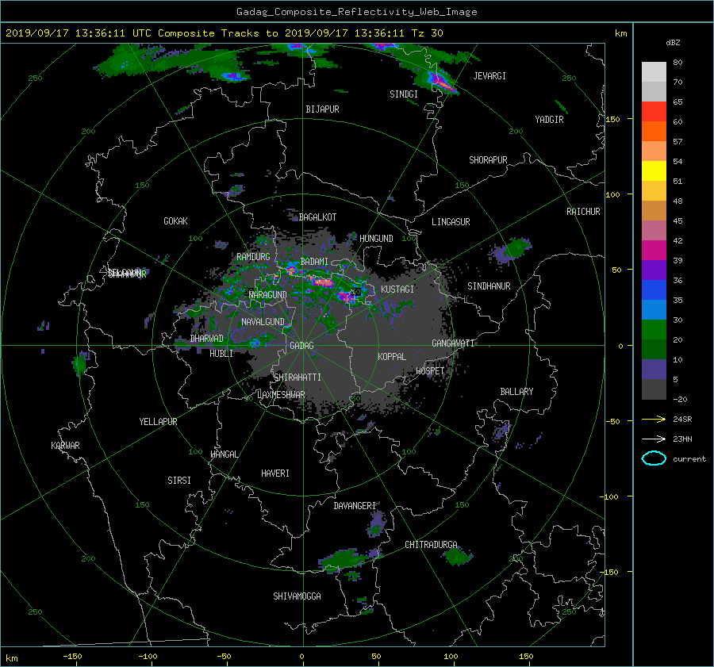Click the cyan 'current' ellipse legend icon

coord(654,458)
